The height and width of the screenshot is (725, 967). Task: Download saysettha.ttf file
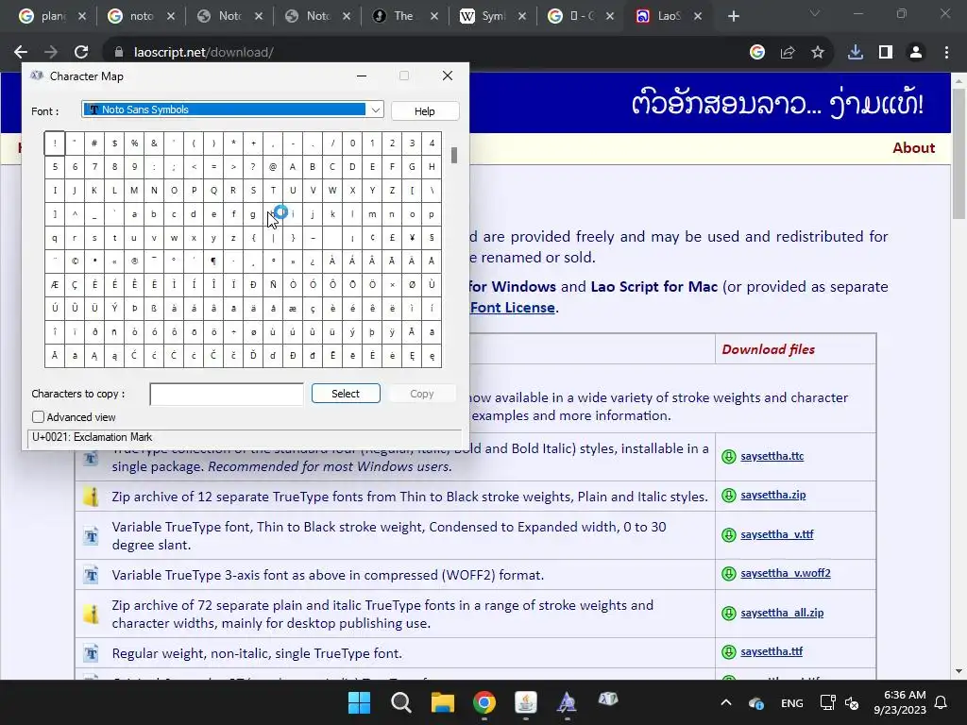click(772, 651)
